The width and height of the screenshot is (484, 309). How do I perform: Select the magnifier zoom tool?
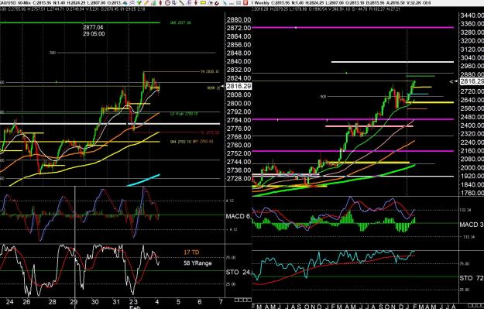click(x=174, y=3)
